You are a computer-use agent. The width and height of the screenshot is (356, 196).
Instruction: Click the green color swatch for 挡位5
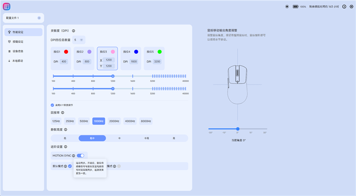[160, 52]
